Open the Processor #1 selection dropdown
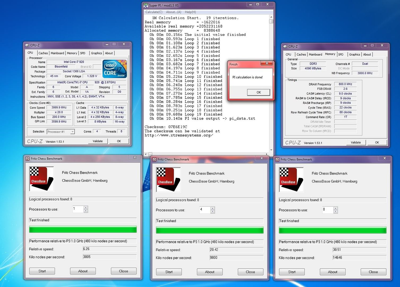 click(72, 132)
